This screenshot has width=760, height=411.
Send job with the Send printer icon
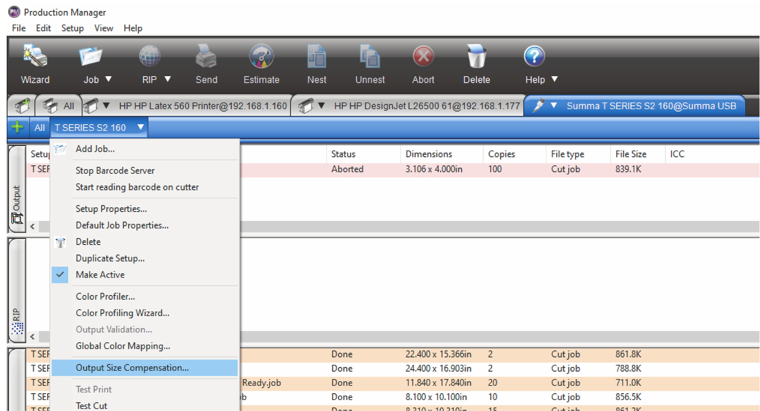[x=206, y=56]
